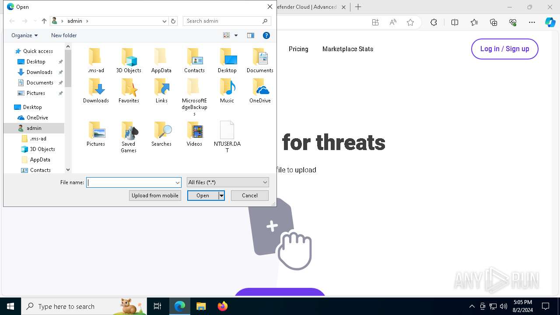Image resolution: width=560 pixels, height=315 pixels.
Task: Open the Copilot sidebar icon
Action: (550, 22)
